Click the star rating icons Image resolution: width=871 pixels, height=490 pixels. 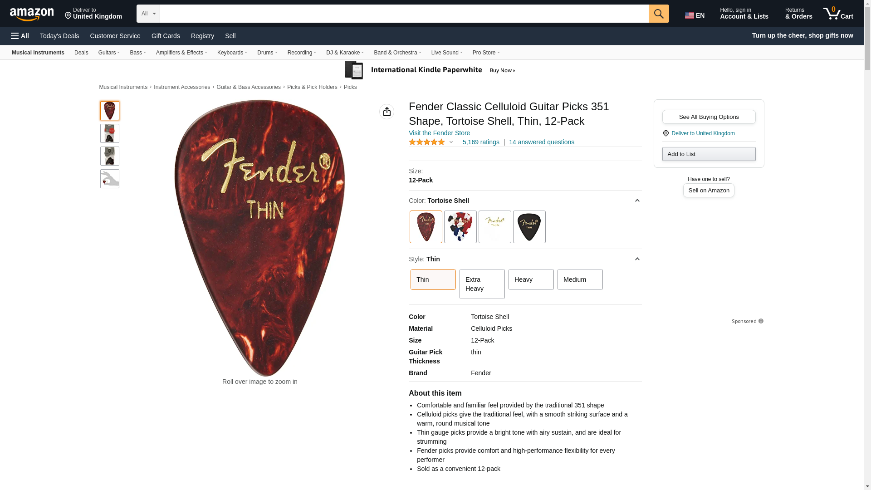click(x=427, y=142)
